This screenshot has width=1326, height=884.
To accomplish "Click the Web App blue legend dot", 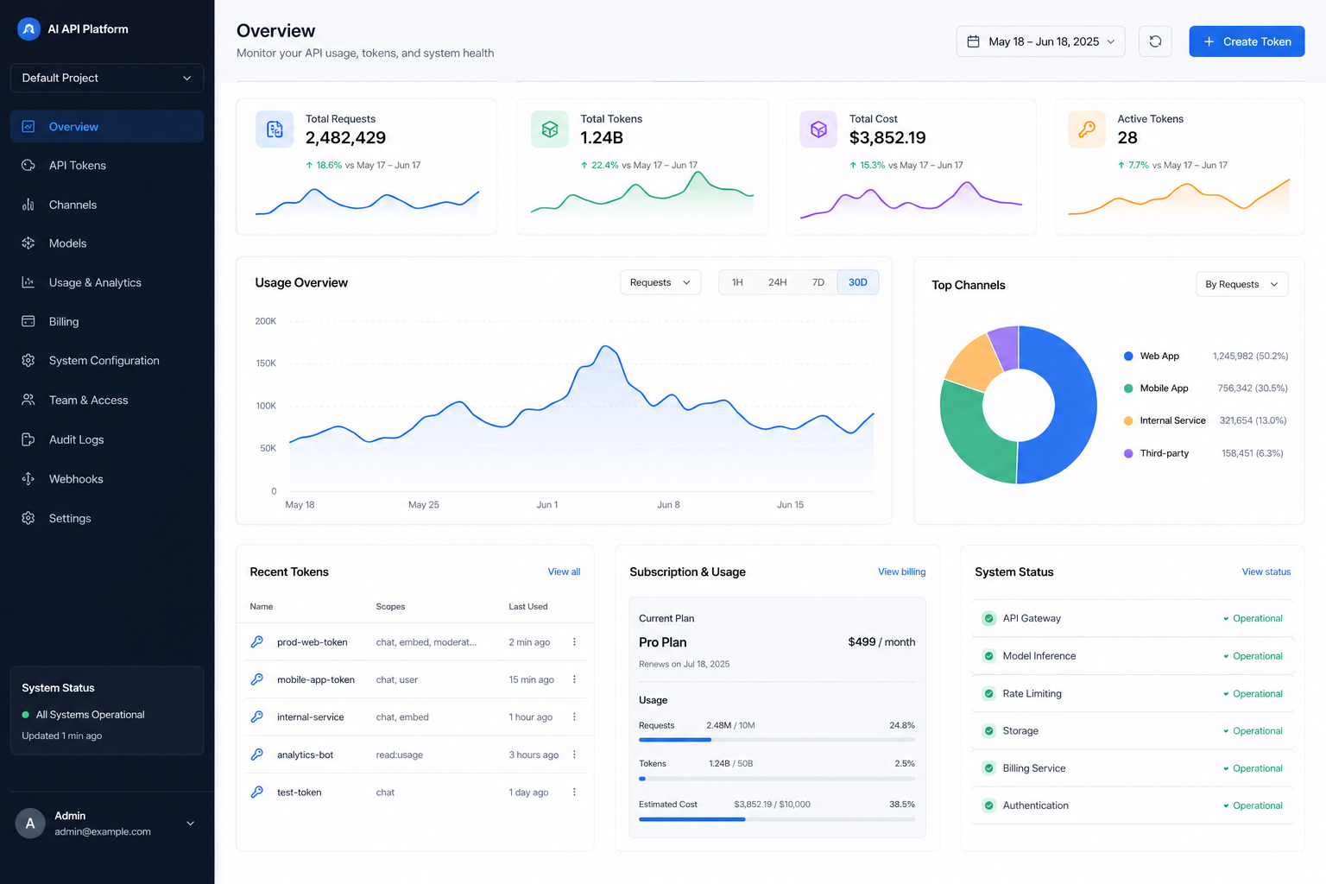I will click(1128, 356).
